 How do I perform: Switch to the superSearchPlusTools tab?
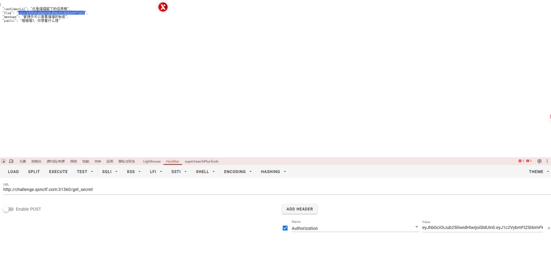pos(202,161)
